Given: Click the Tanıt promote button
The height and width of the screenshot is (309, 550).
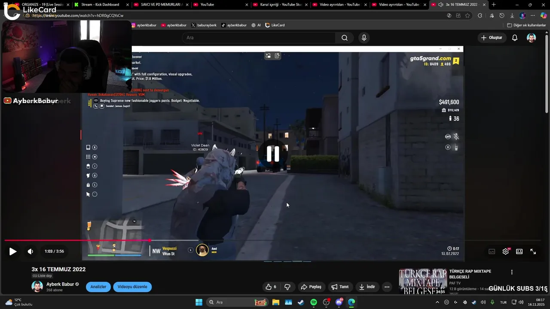Looking at the screenshot, I should [340, 287].
